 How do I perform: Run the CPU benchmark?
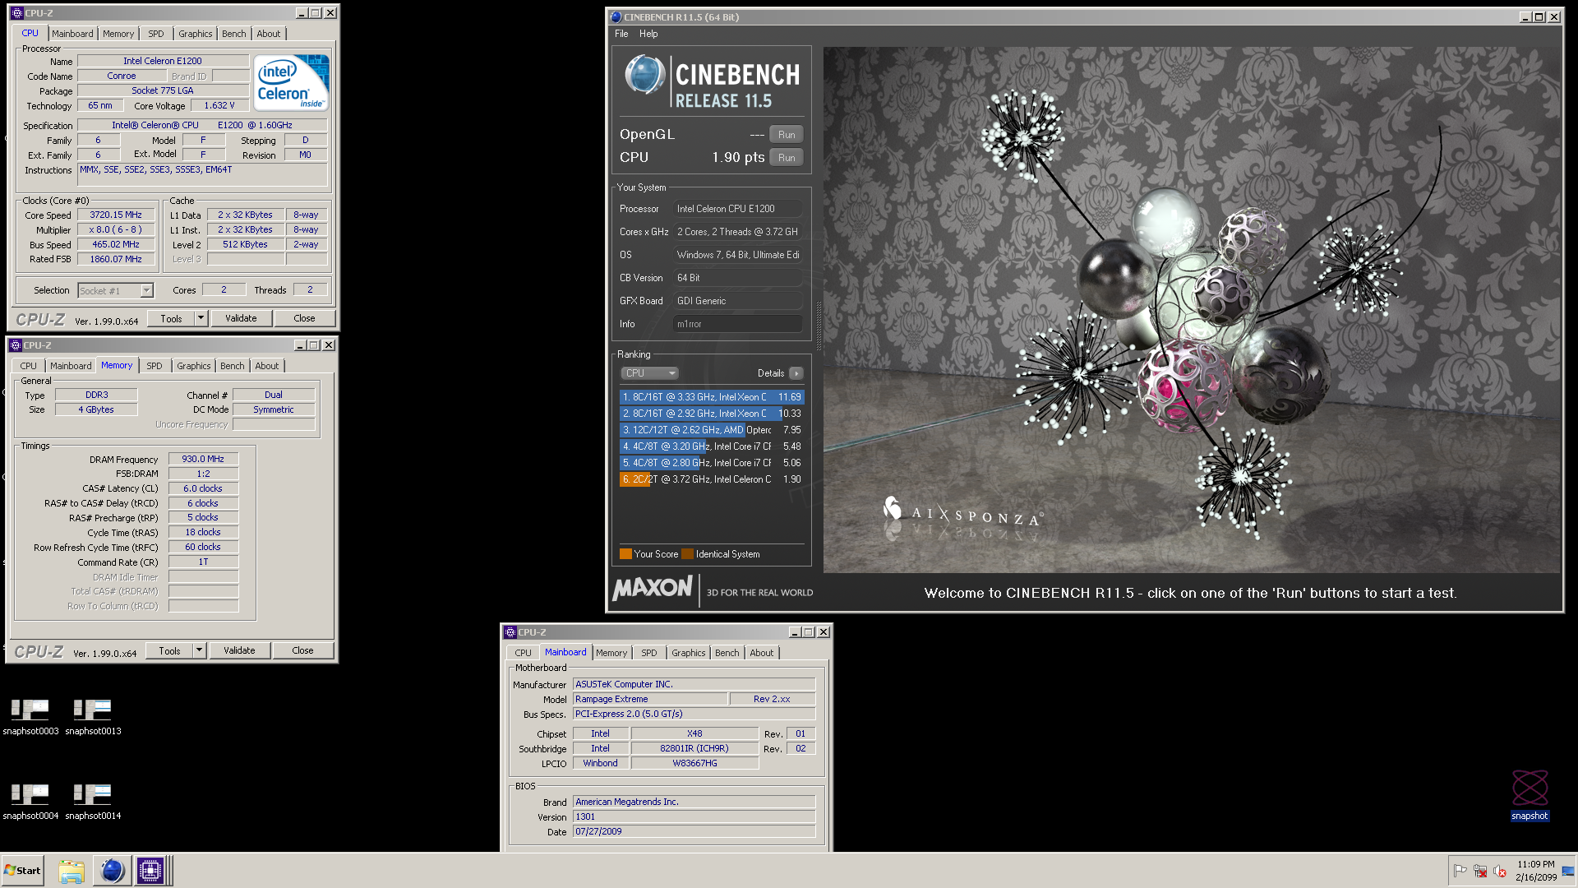pyautogui.click(x=787, y=158)
